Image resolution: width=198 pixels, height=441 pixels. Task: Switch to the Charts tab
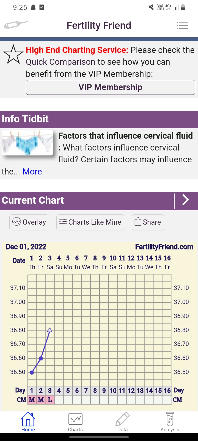coord(75,422)
